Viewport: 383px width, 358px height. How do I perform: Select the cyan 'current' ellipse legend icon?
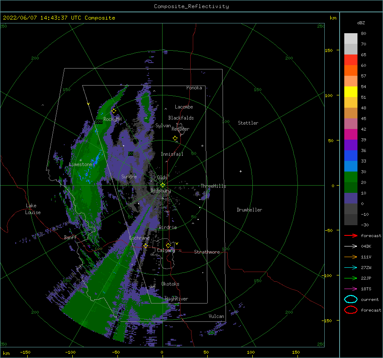coord(351,299)
